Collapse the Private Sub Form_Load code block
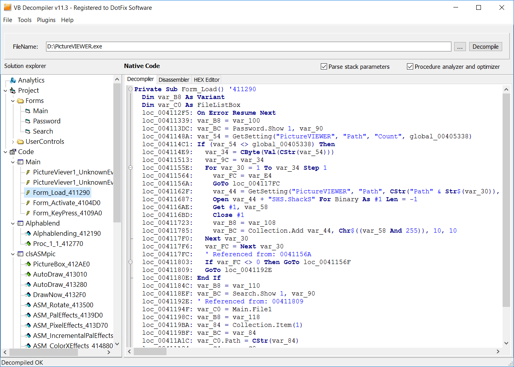This screenshot has width=514, height=367. [130, 89]
